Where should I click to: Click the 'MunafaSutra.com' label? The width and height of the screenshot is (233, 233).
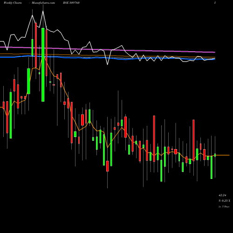click(x=43, y=3)
